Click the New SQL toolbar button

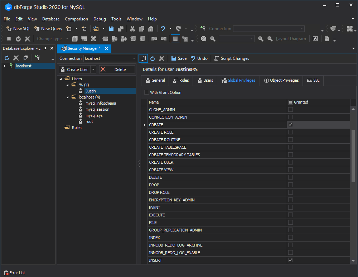click(x=19, y=29)
